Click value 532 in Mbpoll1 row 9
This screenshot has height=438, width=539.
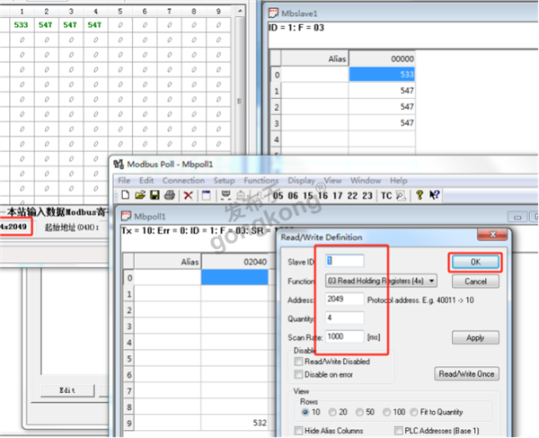234,423
